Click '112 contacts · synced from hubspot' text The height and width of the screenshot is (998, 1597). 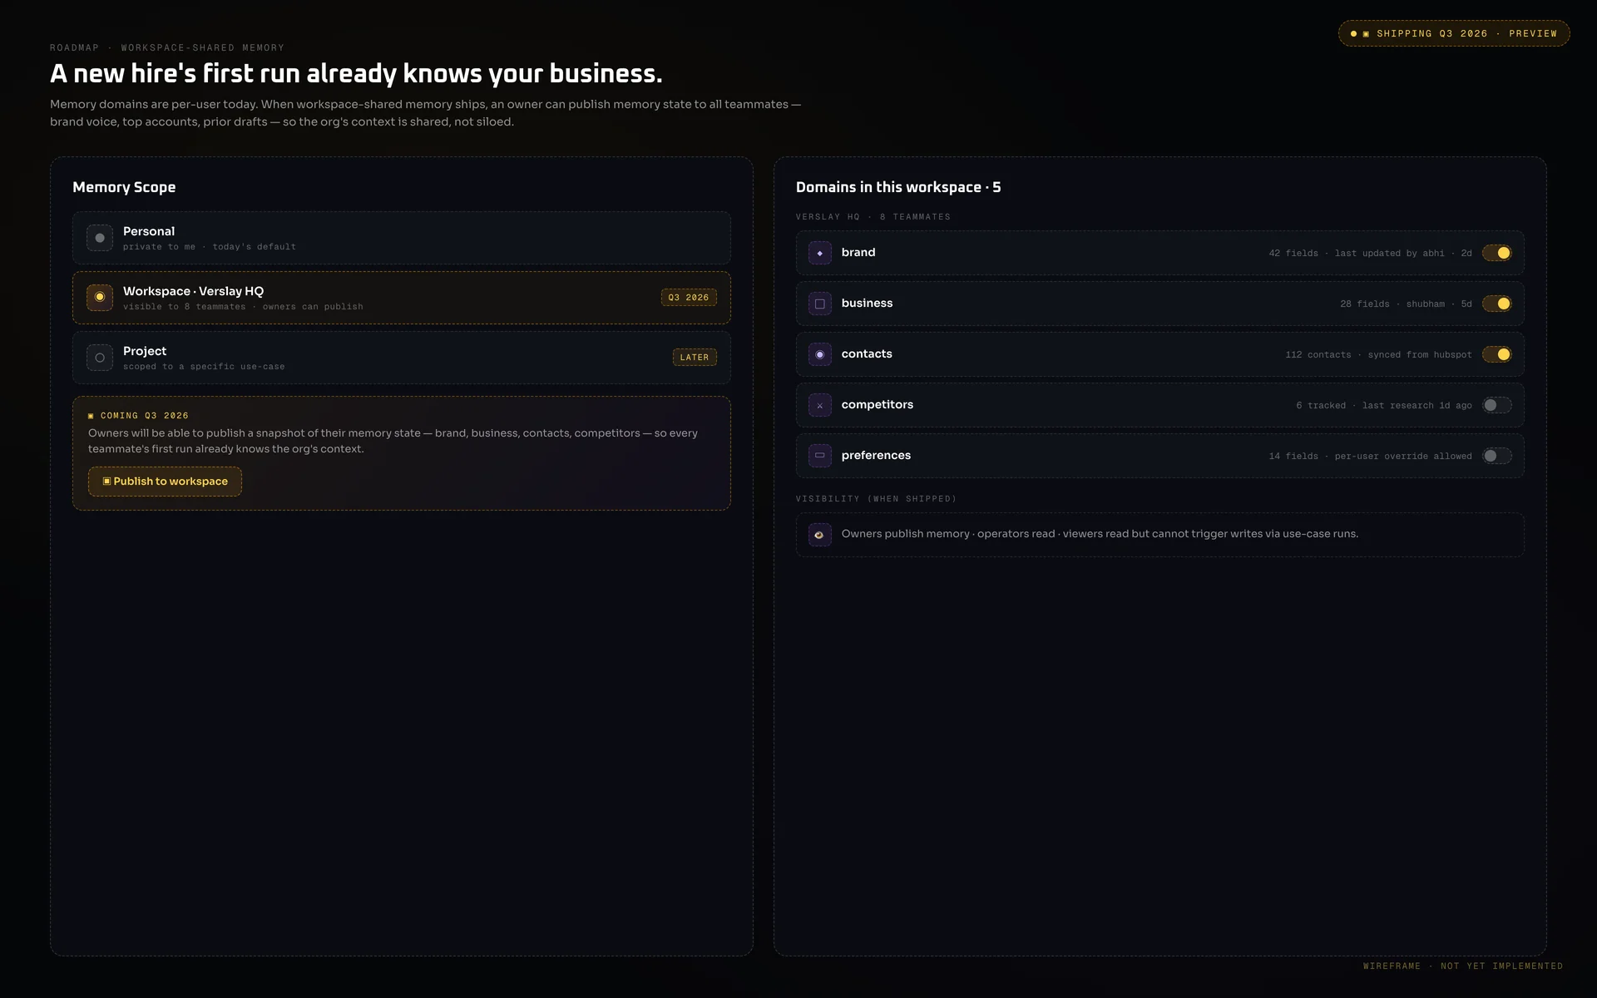point(1378,354)
